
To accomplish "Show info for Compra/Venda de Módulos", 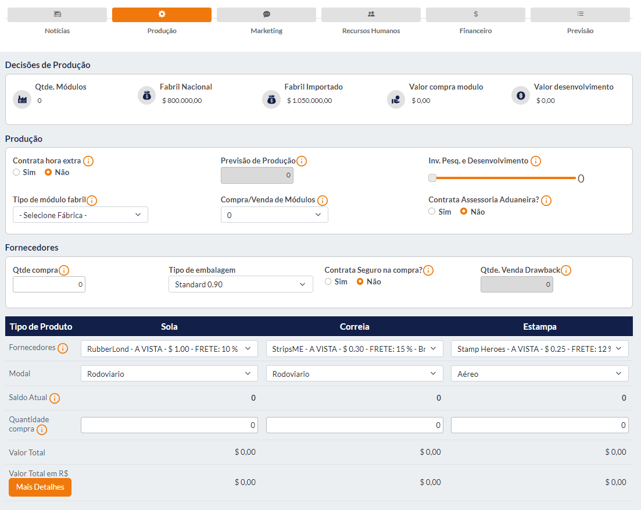I will [x=323, y=201].
